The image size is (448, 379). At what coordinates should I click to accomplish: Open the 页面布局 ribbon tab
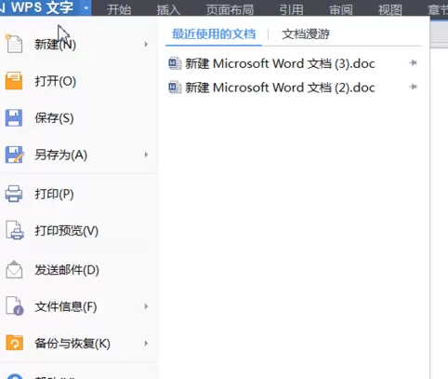[230, 9]
